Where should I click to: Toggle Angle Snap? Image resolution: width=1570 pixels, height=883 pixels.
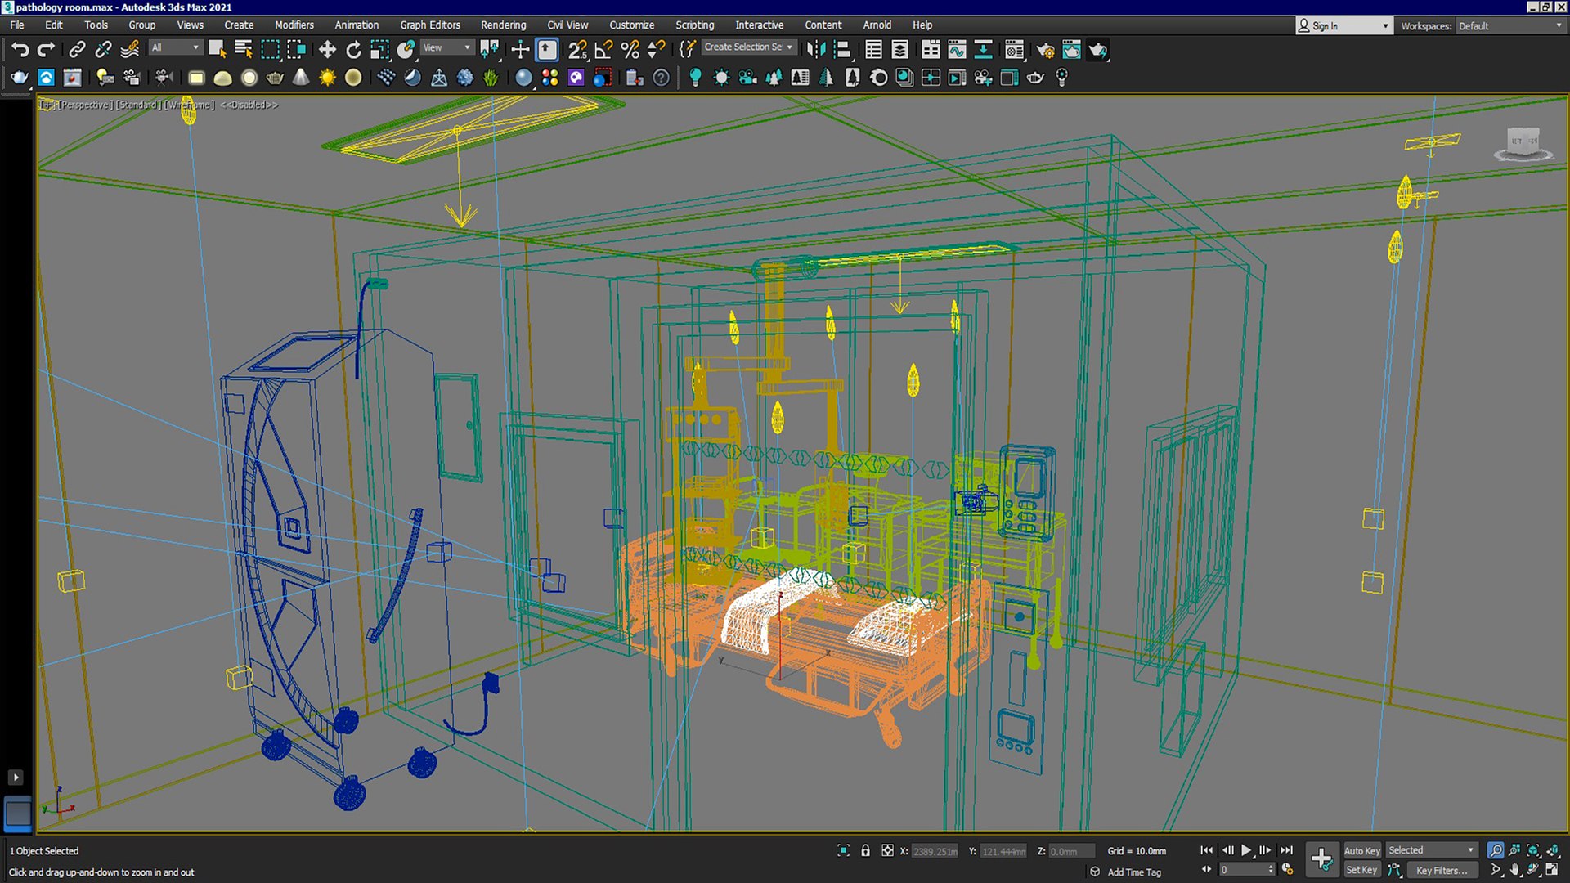click(603, 50)
